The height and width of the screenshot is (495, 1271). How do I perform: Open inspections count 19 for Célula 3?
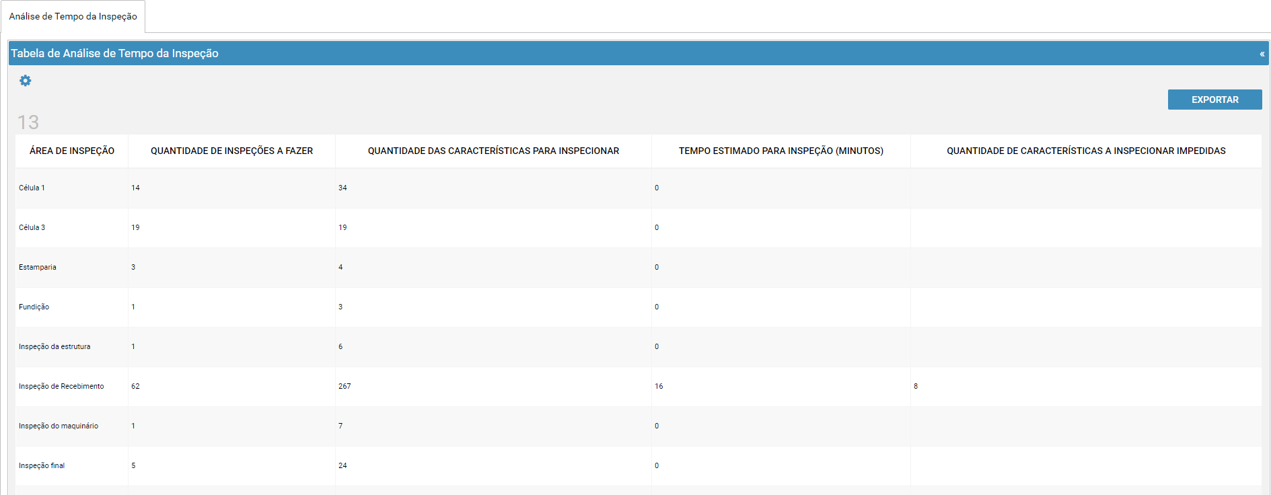(x=135, y=227)
